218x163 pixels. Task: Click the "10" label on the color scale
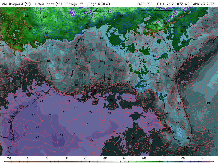(x=66, y=158)
